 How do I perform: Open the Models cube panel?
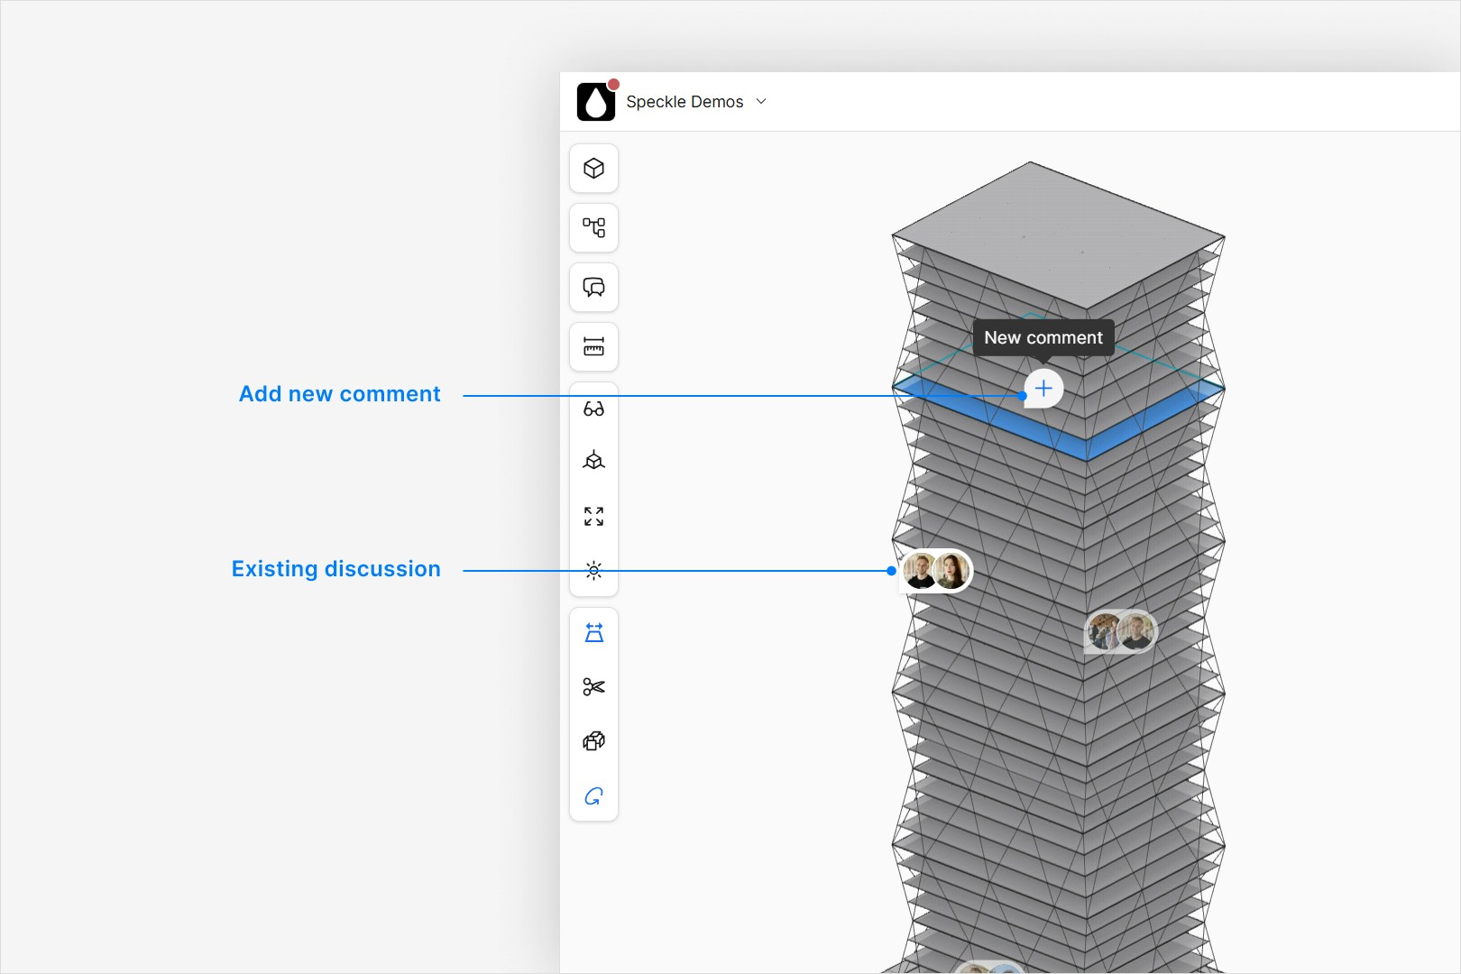[593, 169]
